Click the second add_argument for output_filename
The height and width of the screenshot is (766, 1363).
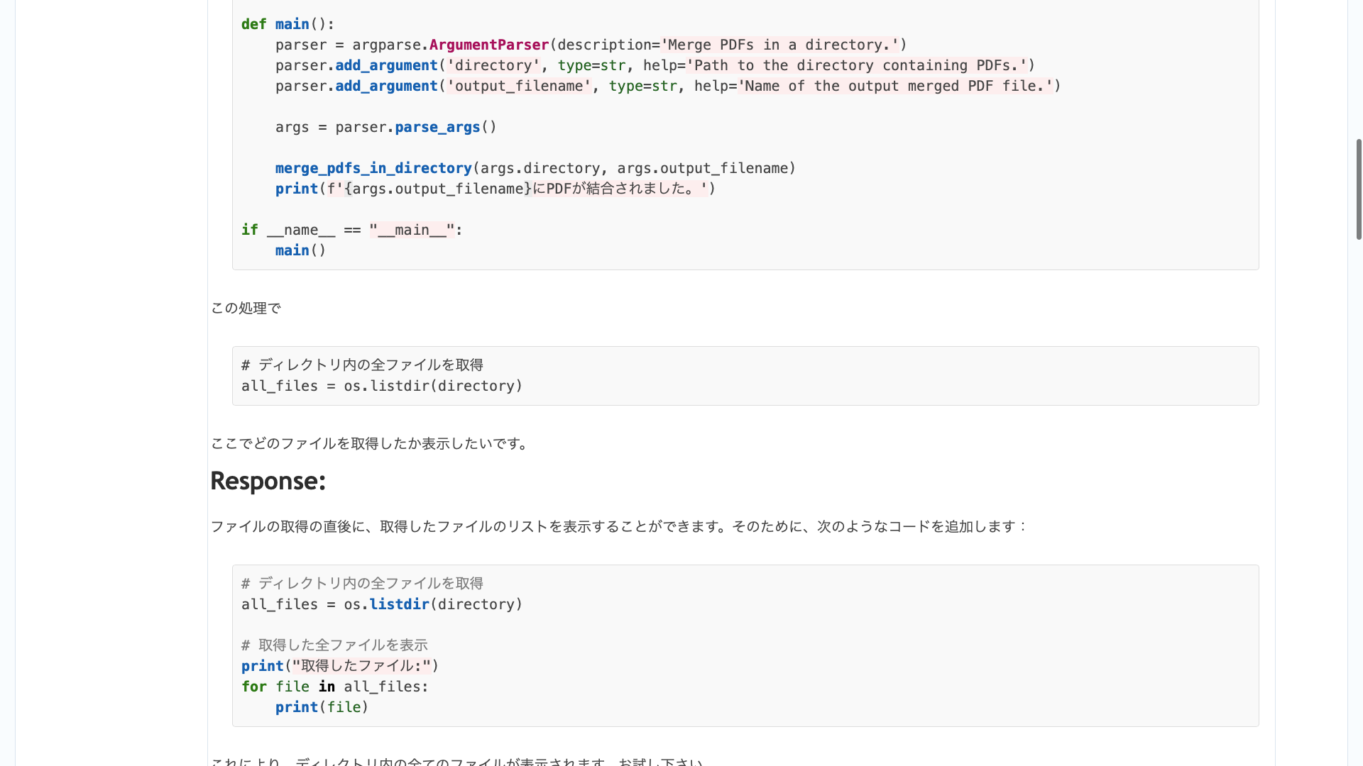click(x=385, y=86)
